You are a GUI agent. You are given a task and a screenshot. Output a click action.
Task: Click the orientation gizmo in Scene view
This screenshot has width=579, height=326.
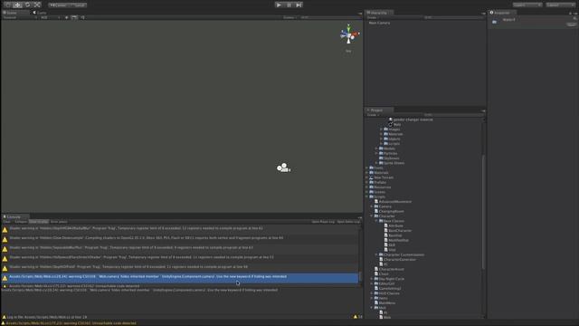348,34
